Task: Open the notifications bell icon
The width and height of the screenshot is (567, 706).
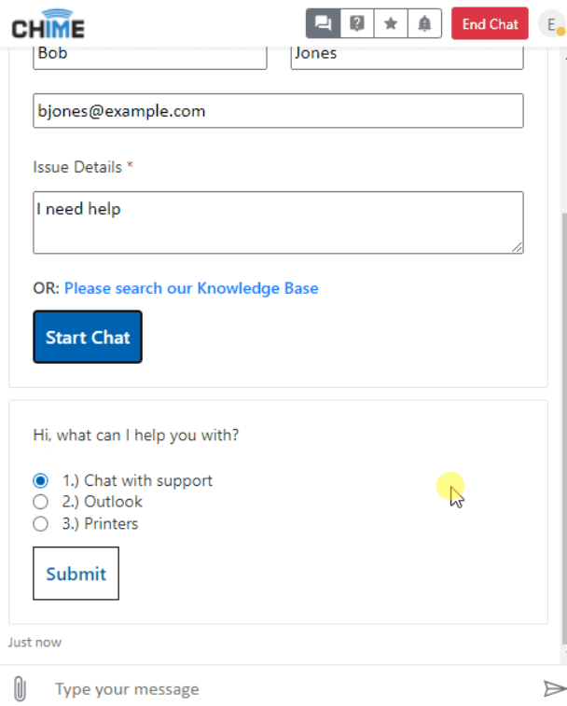Action: pos(424,23)
